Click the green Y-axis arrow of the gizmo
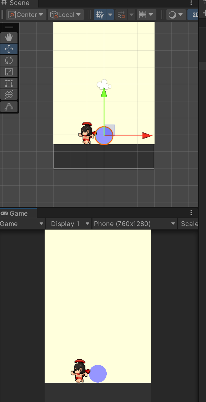The height and width of the screenshot is (402, 206). coord(104,92)
